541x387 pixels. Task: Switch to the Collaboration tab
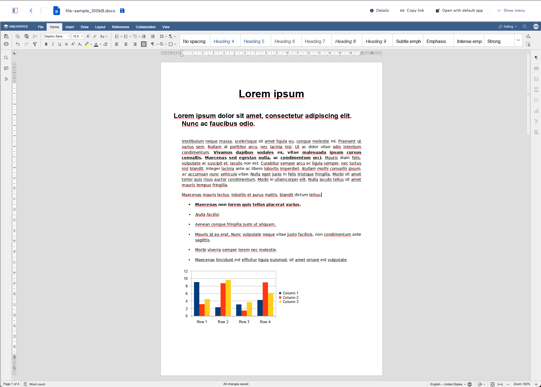146,27
